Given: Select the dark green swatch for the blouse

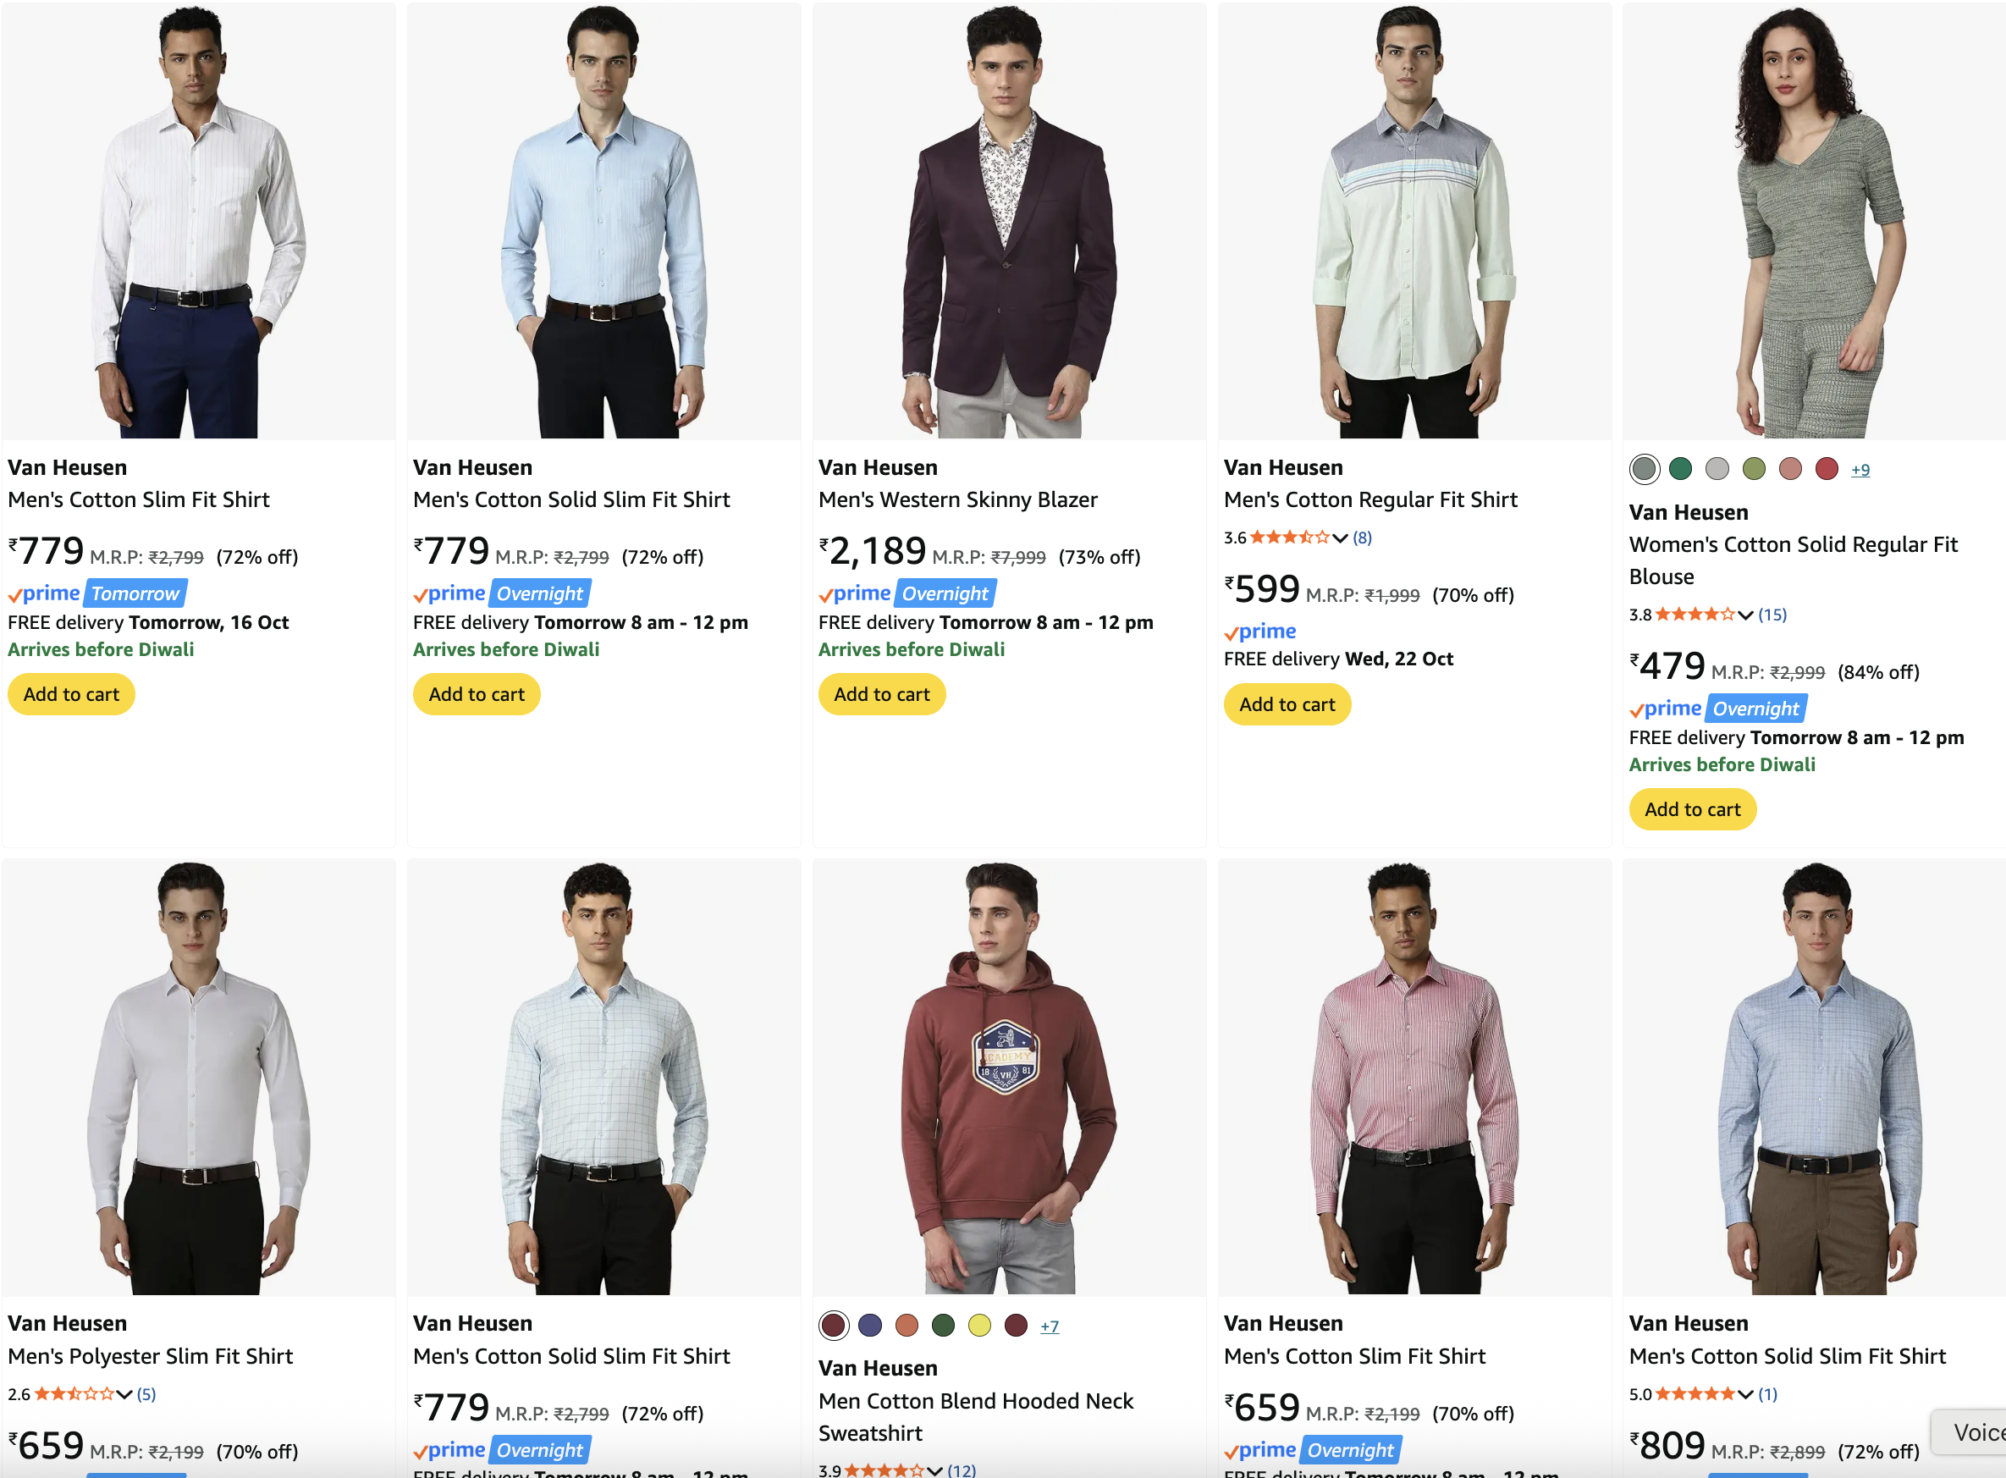Looking at the screenshot, I should (x=1680, y=469).
